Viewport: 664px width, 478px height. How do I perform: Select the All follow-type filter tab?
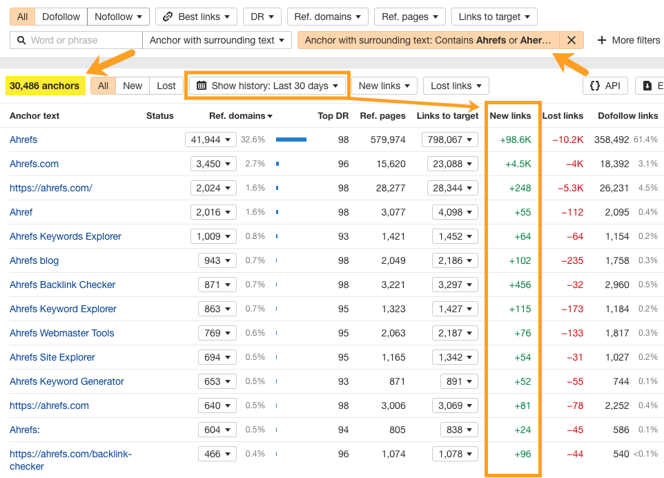tap(22, 16)
